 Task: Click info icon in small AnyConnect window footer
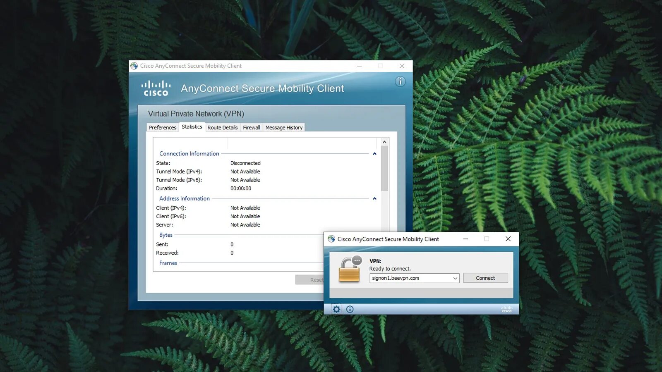(350, 309)
